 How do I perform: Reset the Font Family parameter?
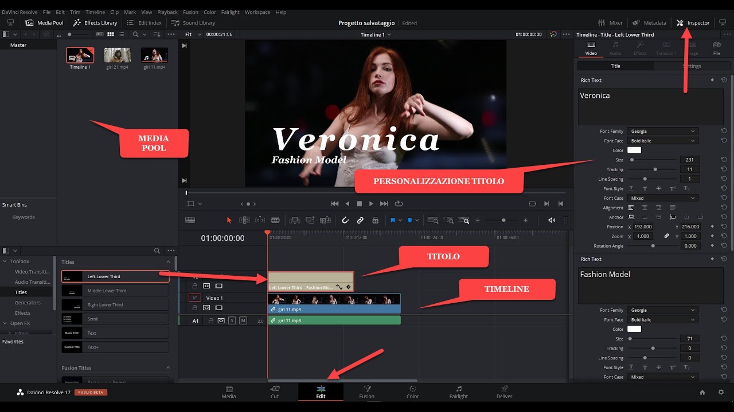point(724,131)
